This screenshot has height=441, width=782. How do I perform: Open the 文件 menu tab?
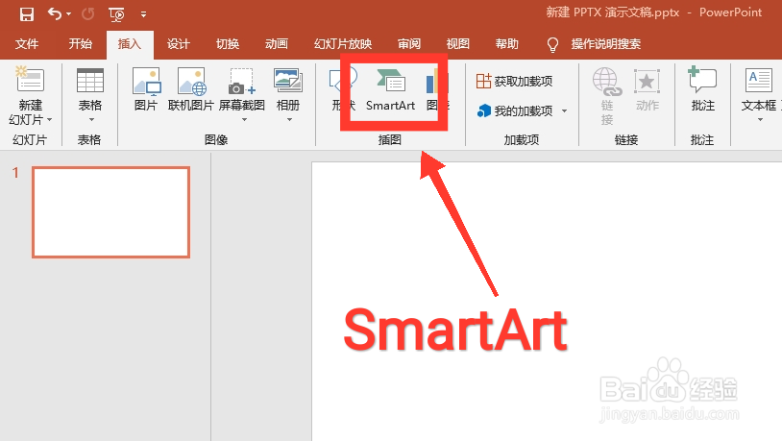point(27,44)
